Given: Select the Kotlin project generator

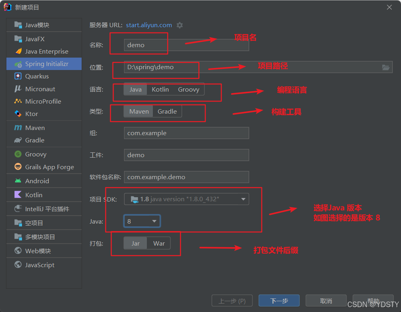Looking at the screenshot, I should 36,194.
